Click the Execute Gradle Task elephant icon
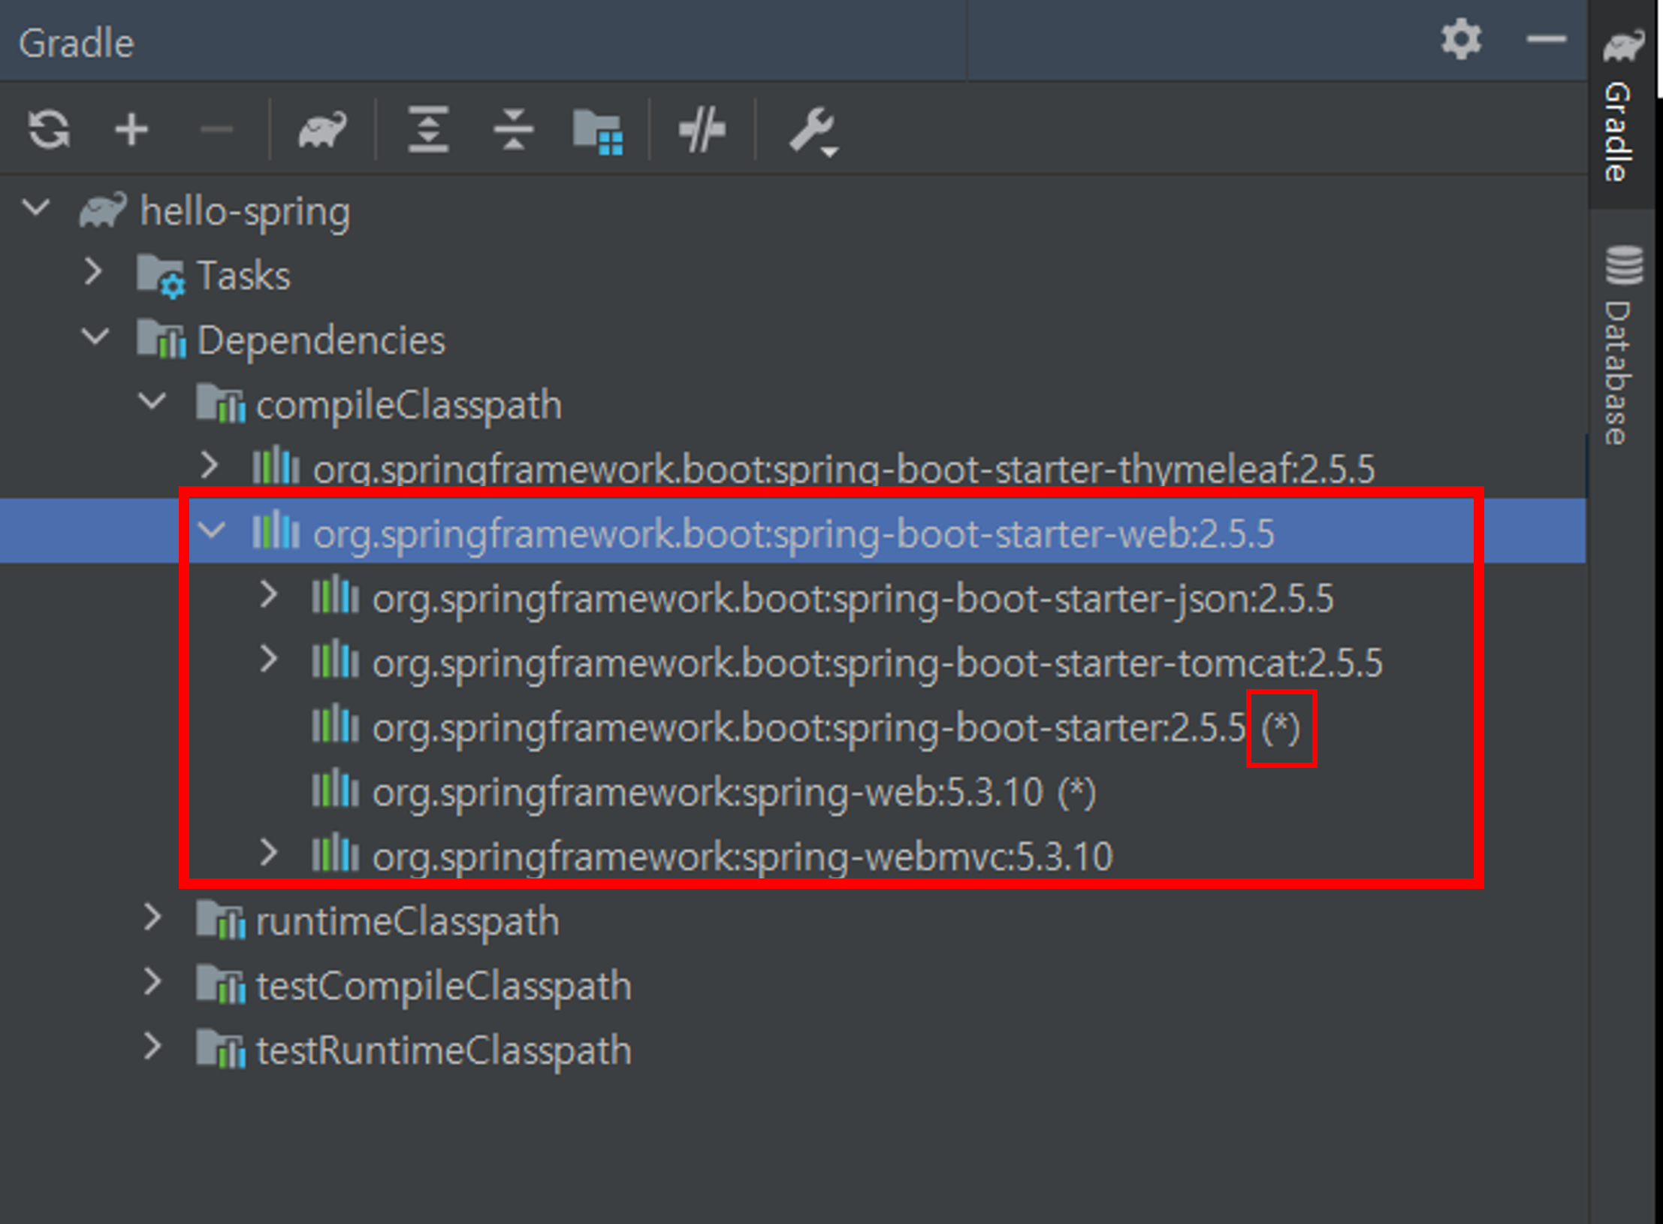The image size is (1663, 1224). (x=322, y=130)
